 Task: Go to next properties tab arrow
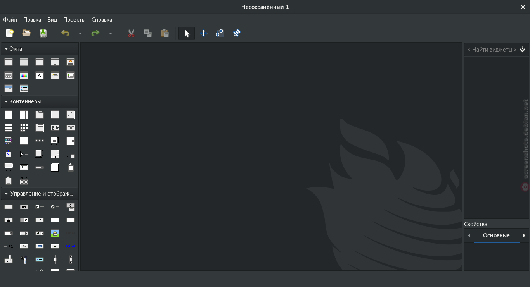click(x=524, y=235)
